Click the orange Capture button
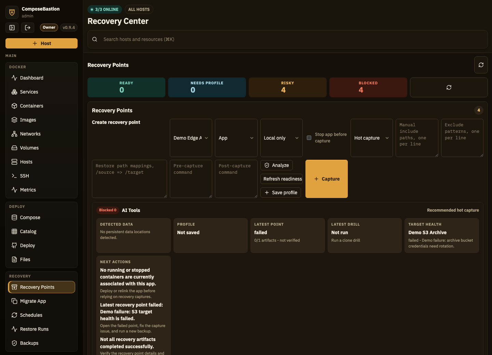 [x=327, y=179]
